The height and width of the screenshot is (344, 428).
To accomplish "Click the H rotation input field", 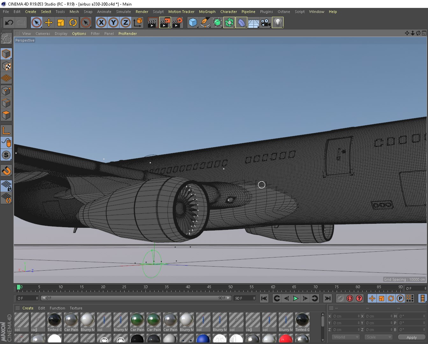I will (412, 316).
